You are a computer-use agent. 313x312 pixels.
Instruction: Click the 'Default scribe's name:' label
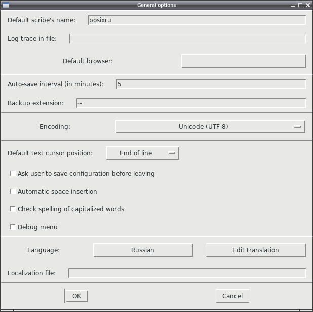[42, 20]
